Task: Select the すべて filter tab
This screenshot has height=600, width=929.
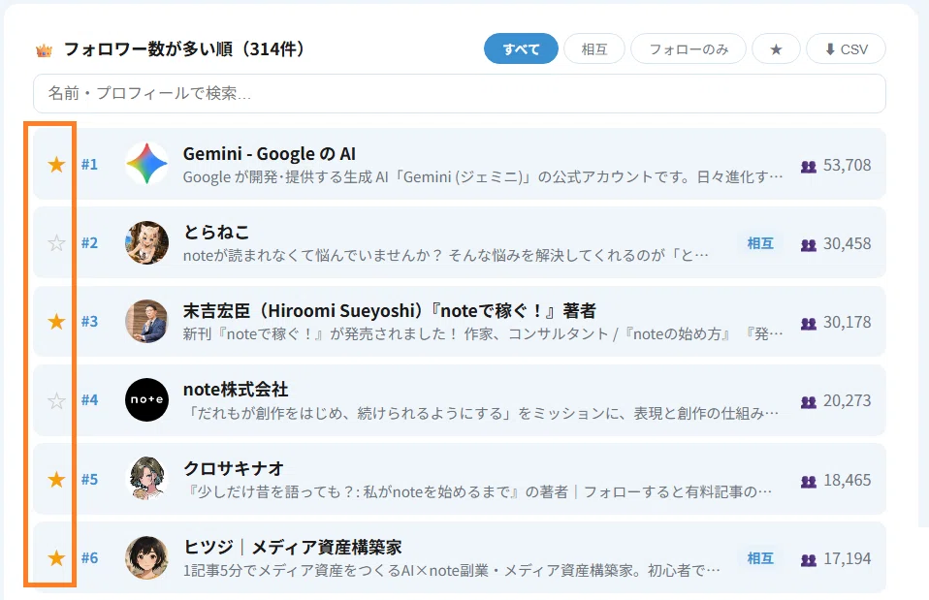Action: pos(521,48)
